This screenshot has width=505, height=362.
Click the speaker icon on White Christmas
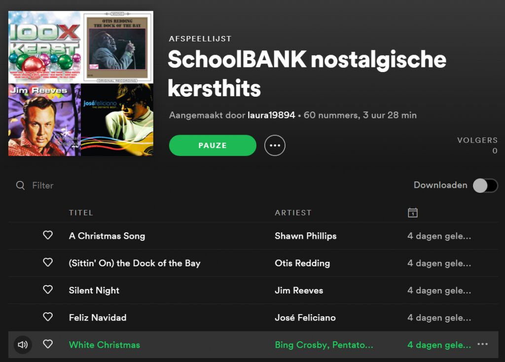tap(23, 345)
